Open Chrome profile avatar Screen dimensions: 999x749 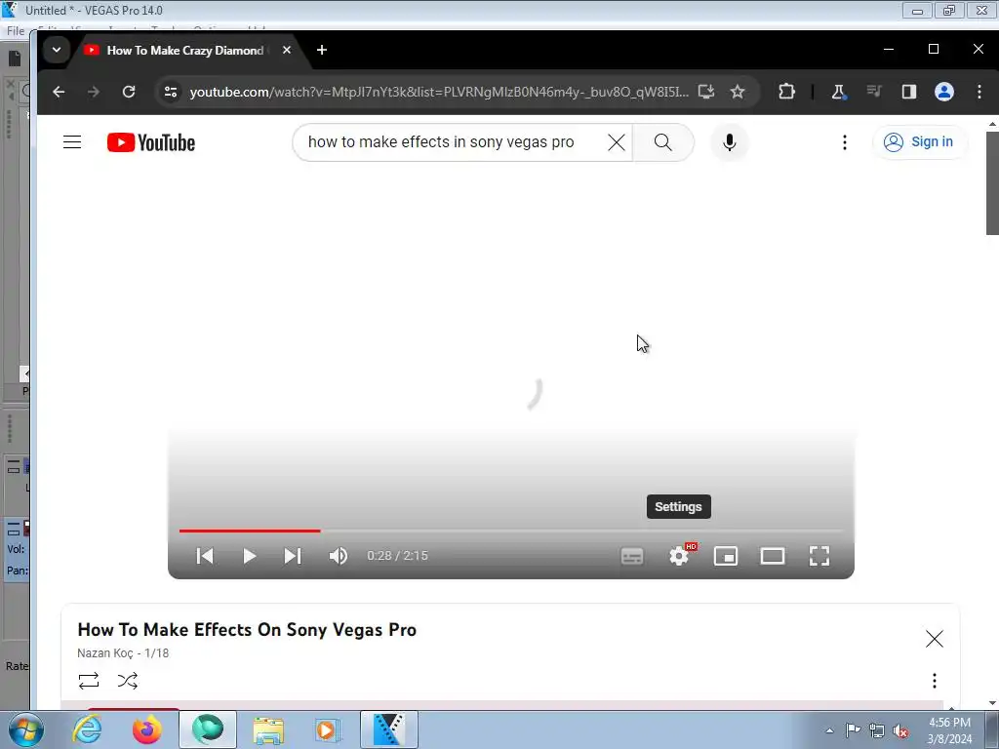tap(943, 92)
